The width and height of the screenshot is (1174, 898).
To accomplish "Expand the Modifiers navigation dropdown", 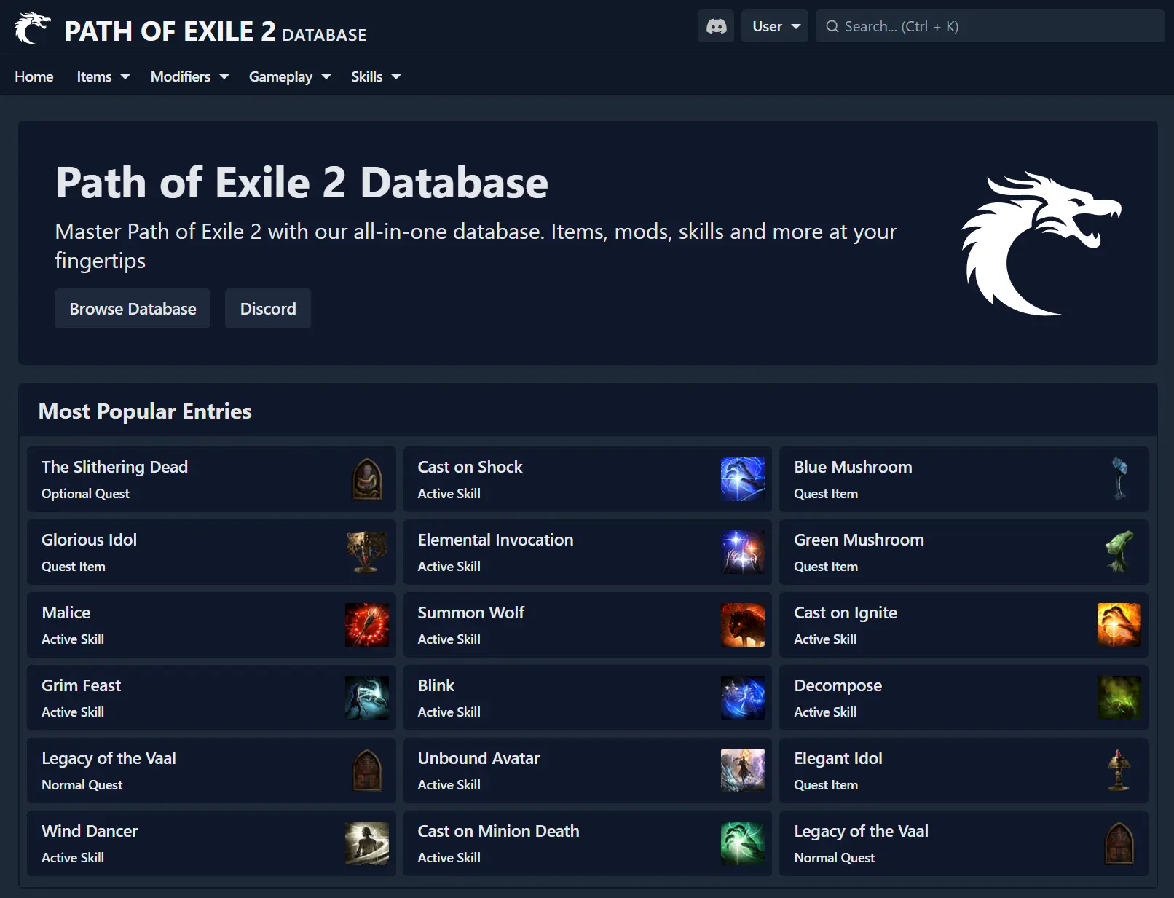I will coord(189,76).
